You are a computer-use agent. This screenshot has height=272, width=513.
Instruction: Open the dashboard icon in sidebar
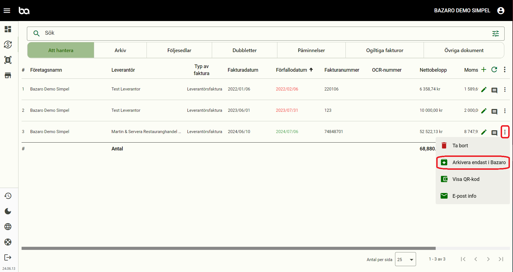click(x=8, y=29)
